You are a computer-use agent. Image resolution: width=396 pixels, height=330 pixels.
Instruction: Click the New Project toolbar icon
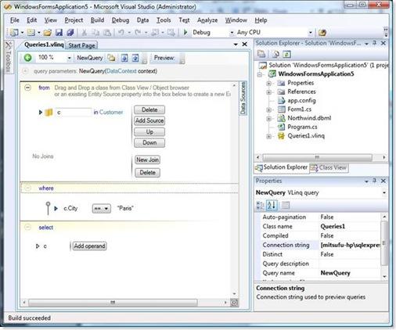pos(14,32)
